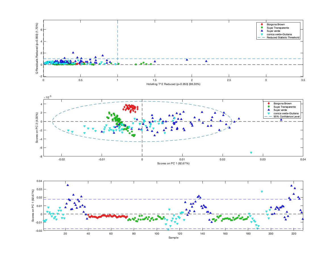The width and height of the screenshot is (335, 265).
Task: Click the '3.5' tick label on the Hotelling axis
Action: (x=303, y=80)
